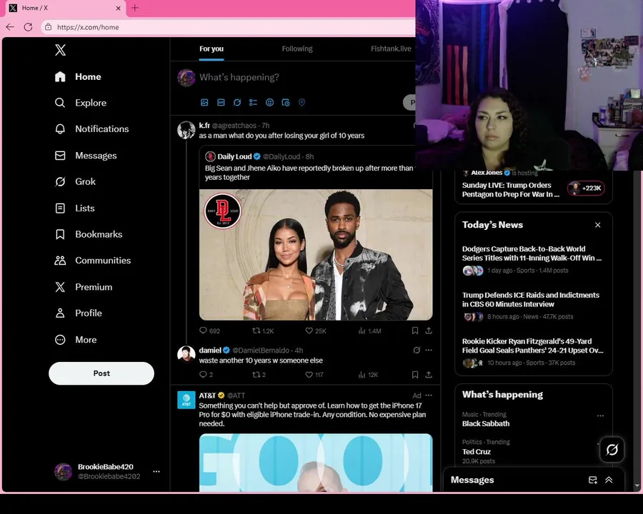Like the k.fr post with 25K likes
Image resolution: width=643 pixels, height=514 pixels.
click(x=316, y=331)
